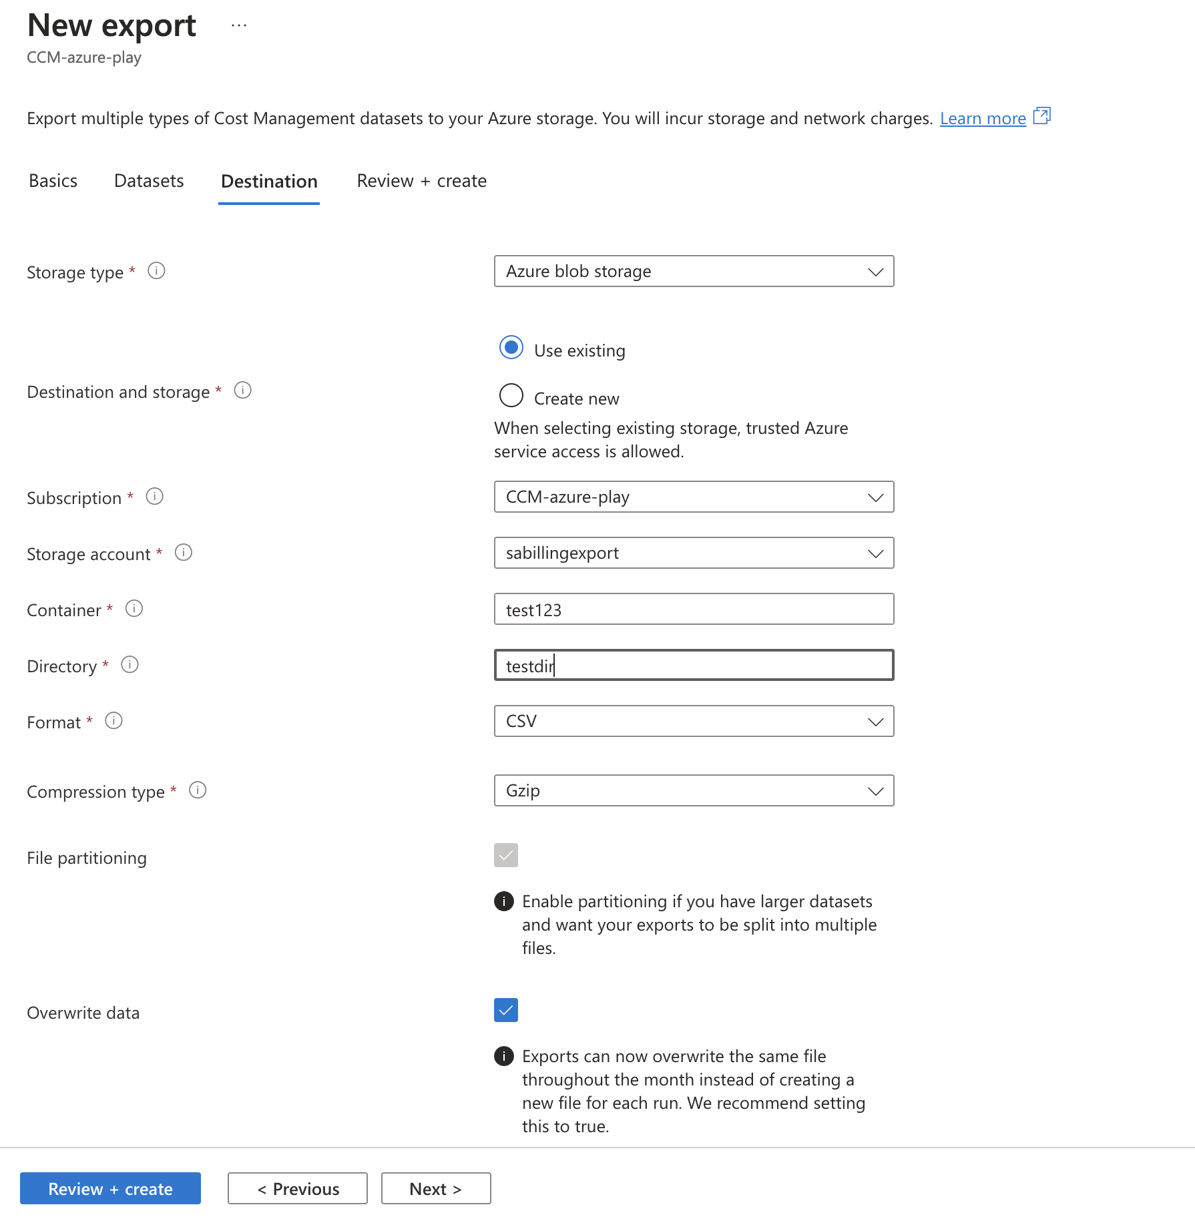Viewport: 1195px width, 1223px height.
Task: Show the Subscription info tooltip icon
Action: tap(154, 497)
